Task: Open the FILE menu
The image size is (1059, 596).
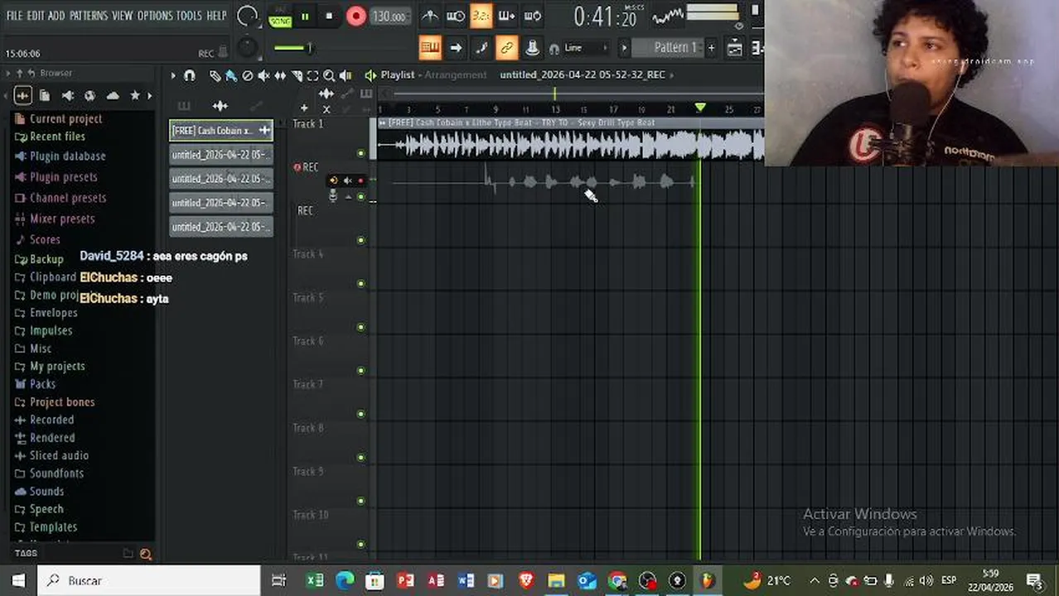Action: (14, 16)
